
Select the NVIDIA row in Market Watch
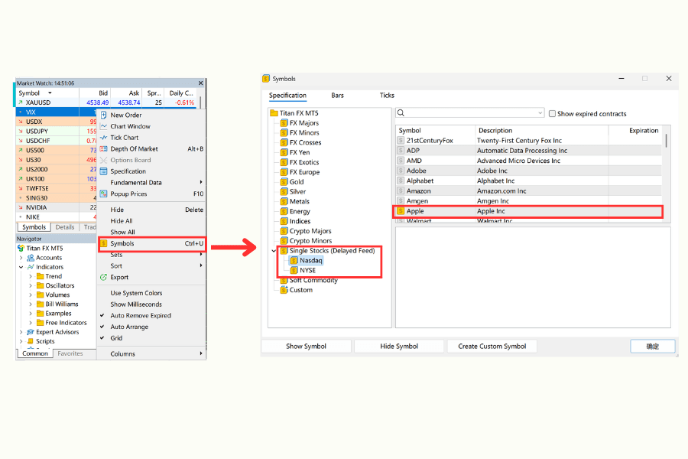[x=56, y=207]
